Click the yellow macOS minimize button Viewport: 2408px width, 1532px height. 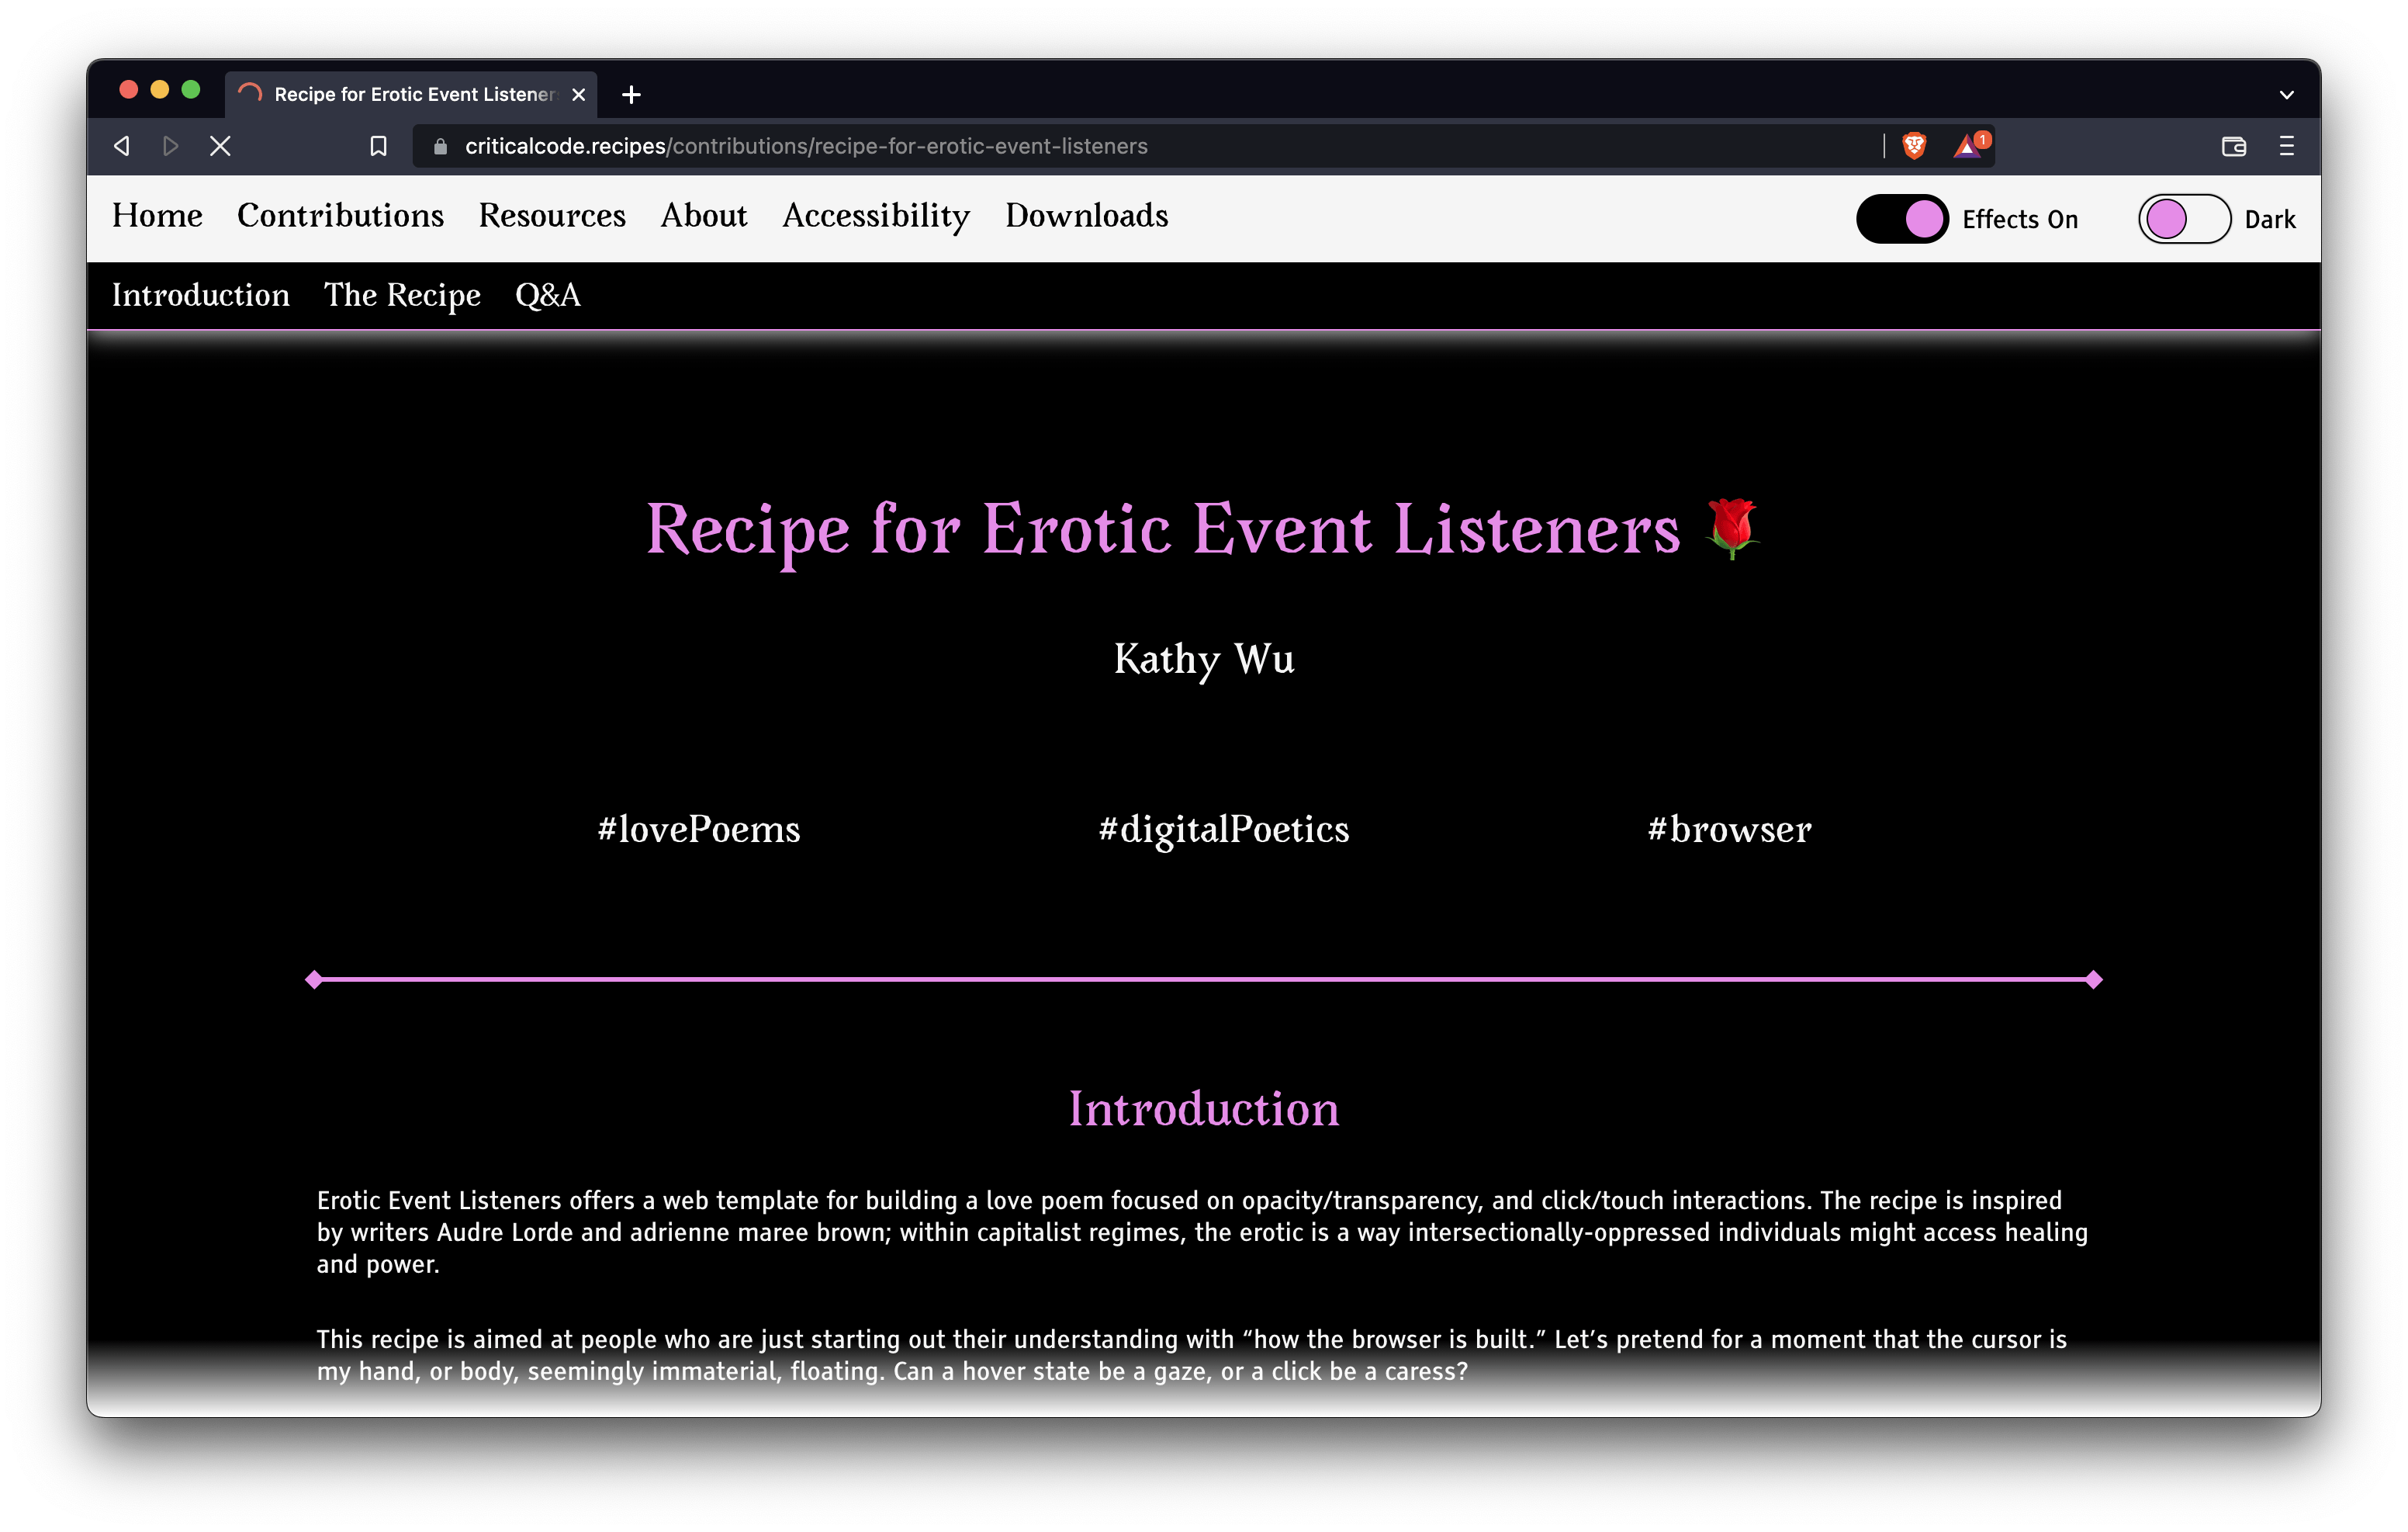[x=159, y=90]
